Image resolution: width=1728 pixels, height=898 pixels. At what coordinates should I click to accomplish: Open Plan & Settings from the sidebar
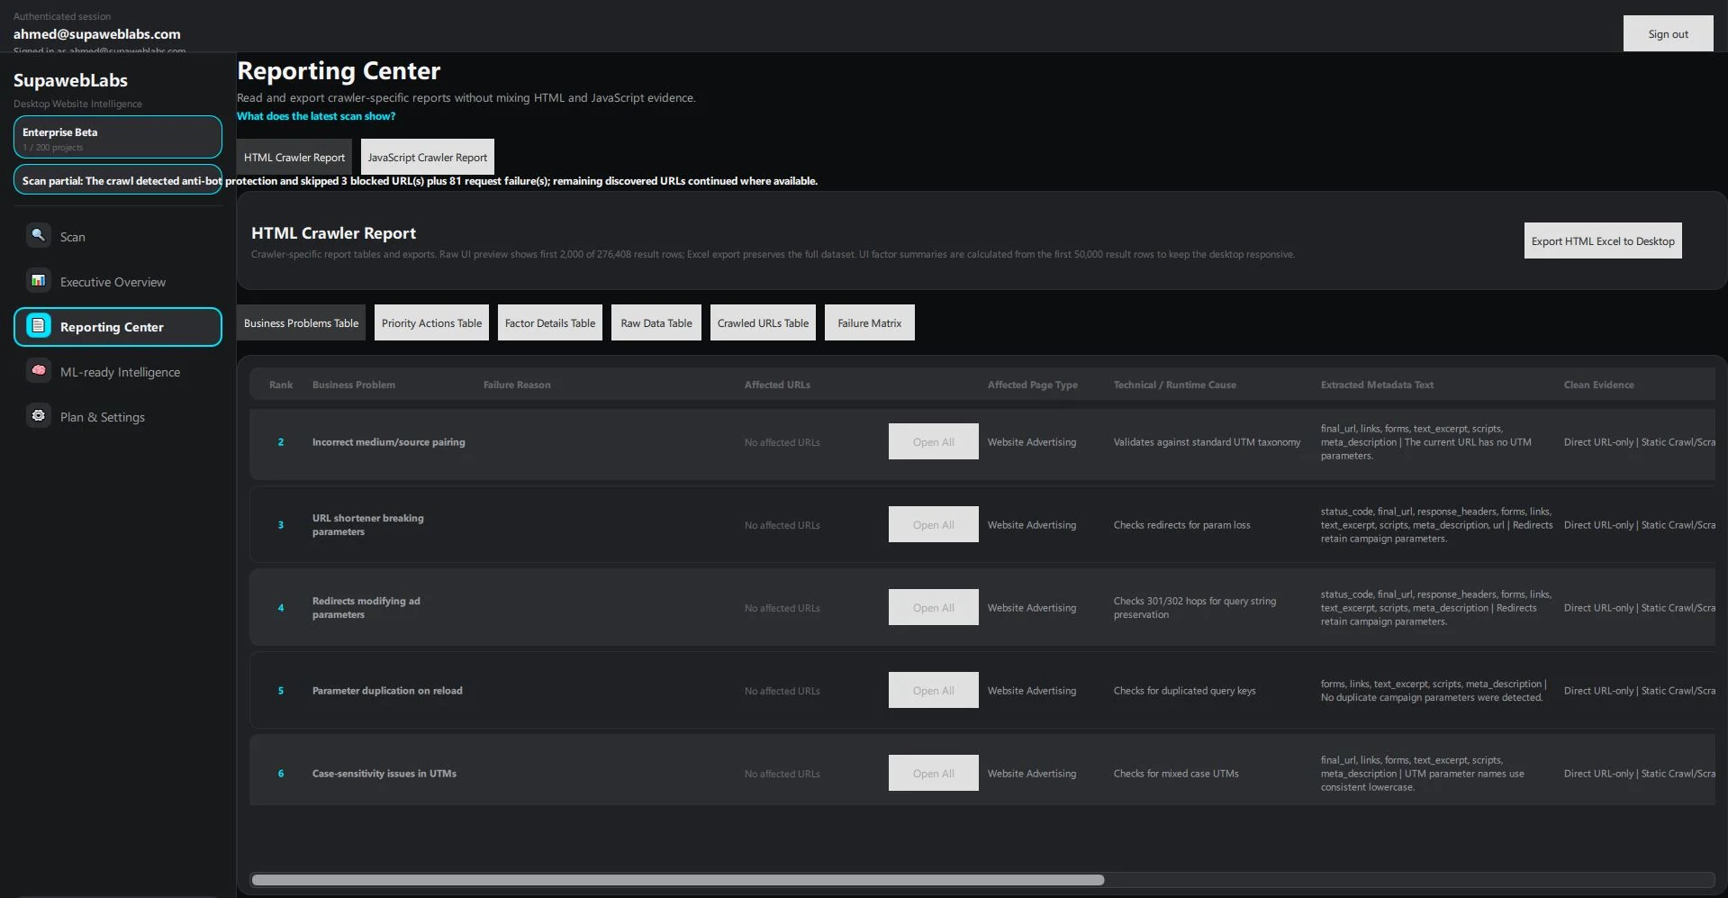[118, 417]
